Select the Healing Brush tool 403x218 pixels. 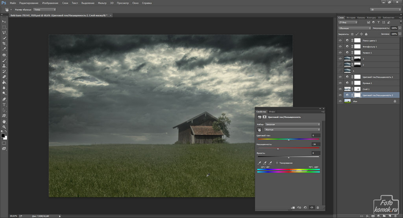tap(4, 55)
